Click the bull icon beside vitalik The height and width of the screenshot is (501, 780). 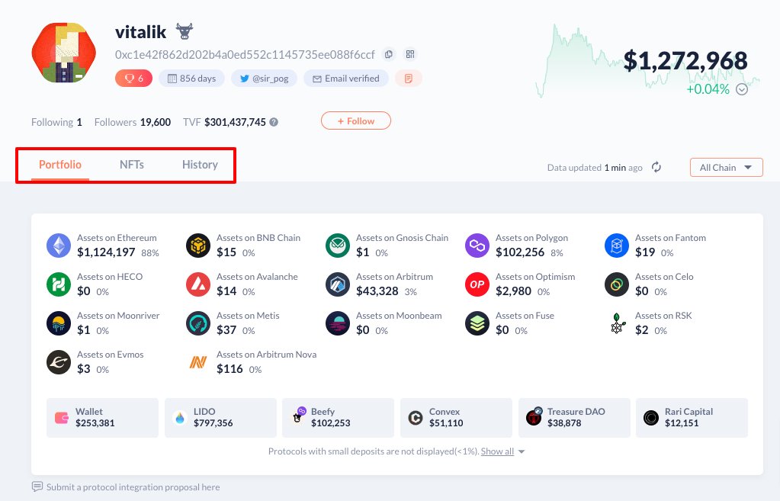point(185,31)
